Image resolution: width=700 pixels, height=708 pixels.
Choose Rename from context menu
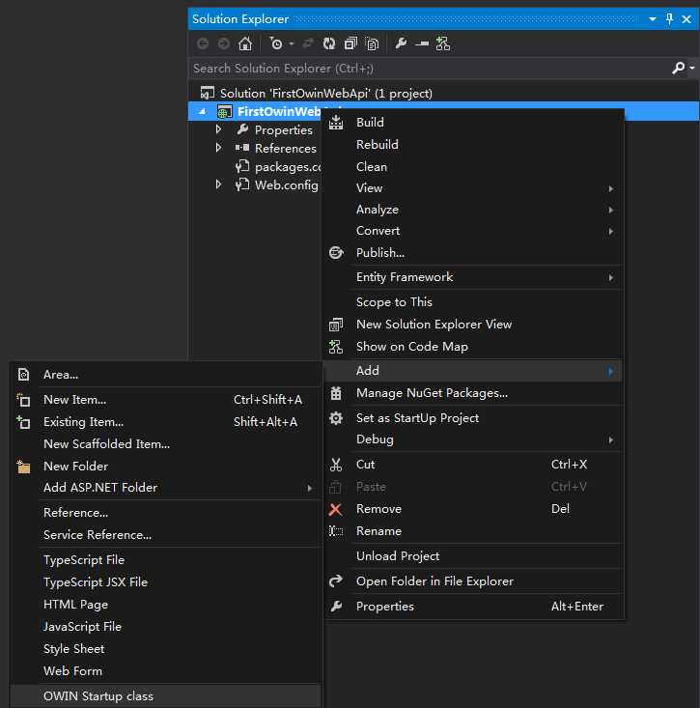(473, 531)
